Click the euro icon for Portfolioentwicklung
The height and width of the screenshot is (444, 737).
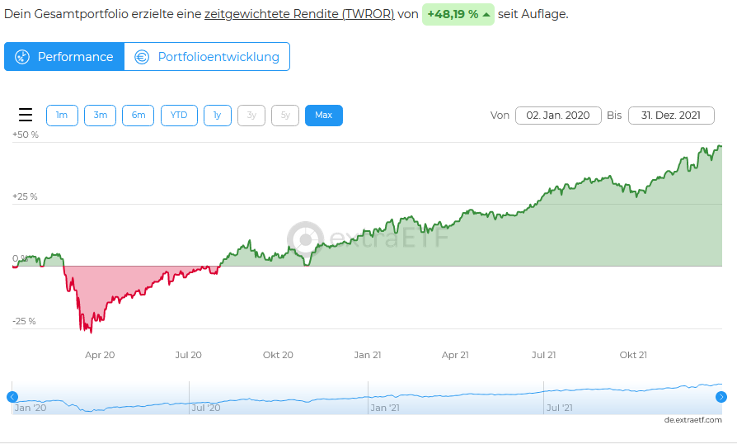click(142, 57)
